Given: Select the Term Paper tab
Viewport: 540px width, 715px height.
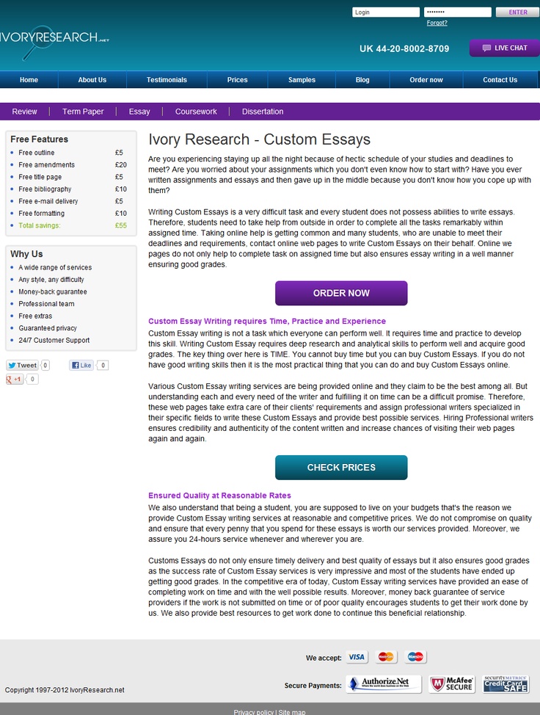Looking at the screenshot, I should pos(83,112).
